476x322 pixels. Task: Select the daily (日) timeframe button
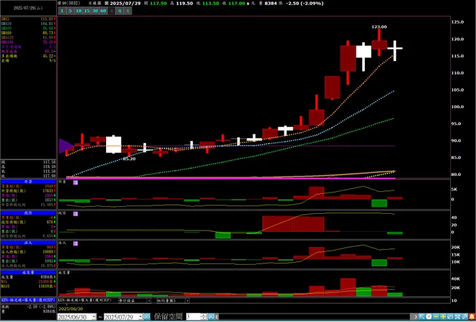point(112,11)
